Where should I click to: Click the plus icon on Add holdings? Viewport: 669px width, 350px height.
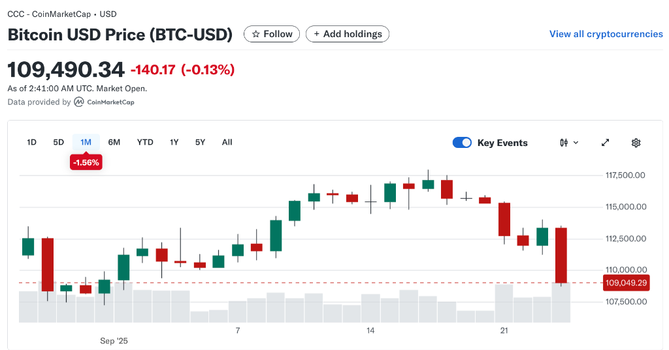(317, 34)
